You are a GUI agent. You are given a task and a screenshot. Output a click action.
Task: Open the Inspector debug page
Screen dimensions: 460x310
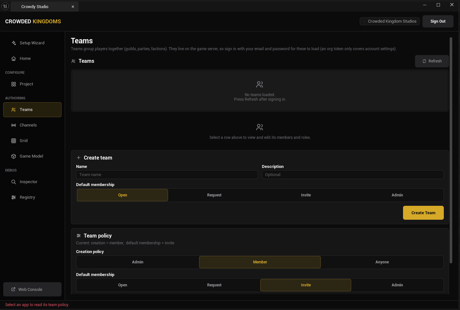[x=32, y=182]
